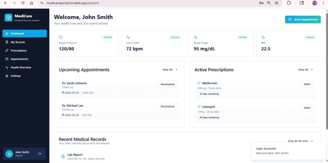View site information icon in address bar
The height and width of the screenshot is (163, 328).
click(42, 3)
